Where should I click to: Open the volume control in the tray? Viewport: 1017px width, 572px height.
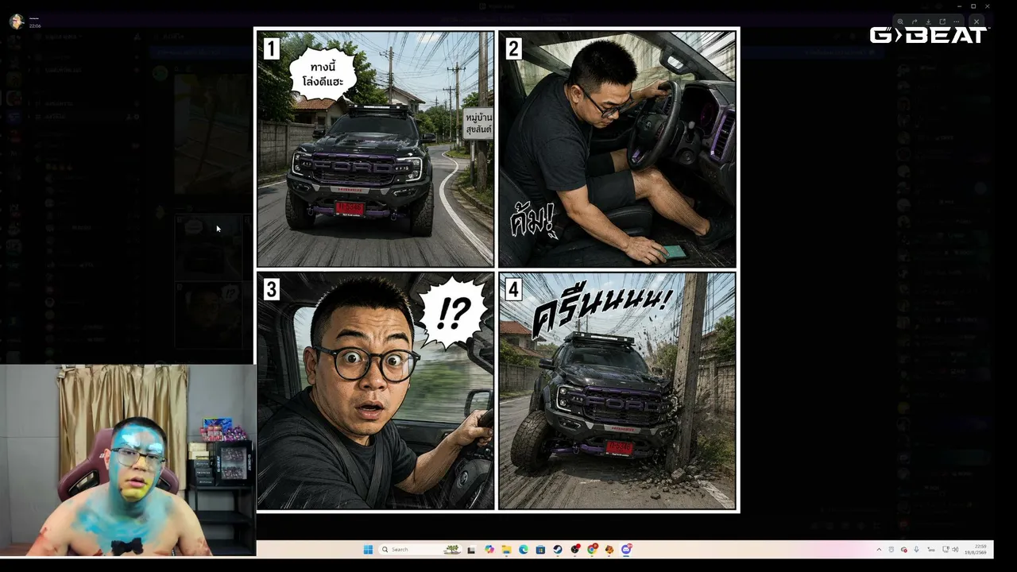pos(955,549)
